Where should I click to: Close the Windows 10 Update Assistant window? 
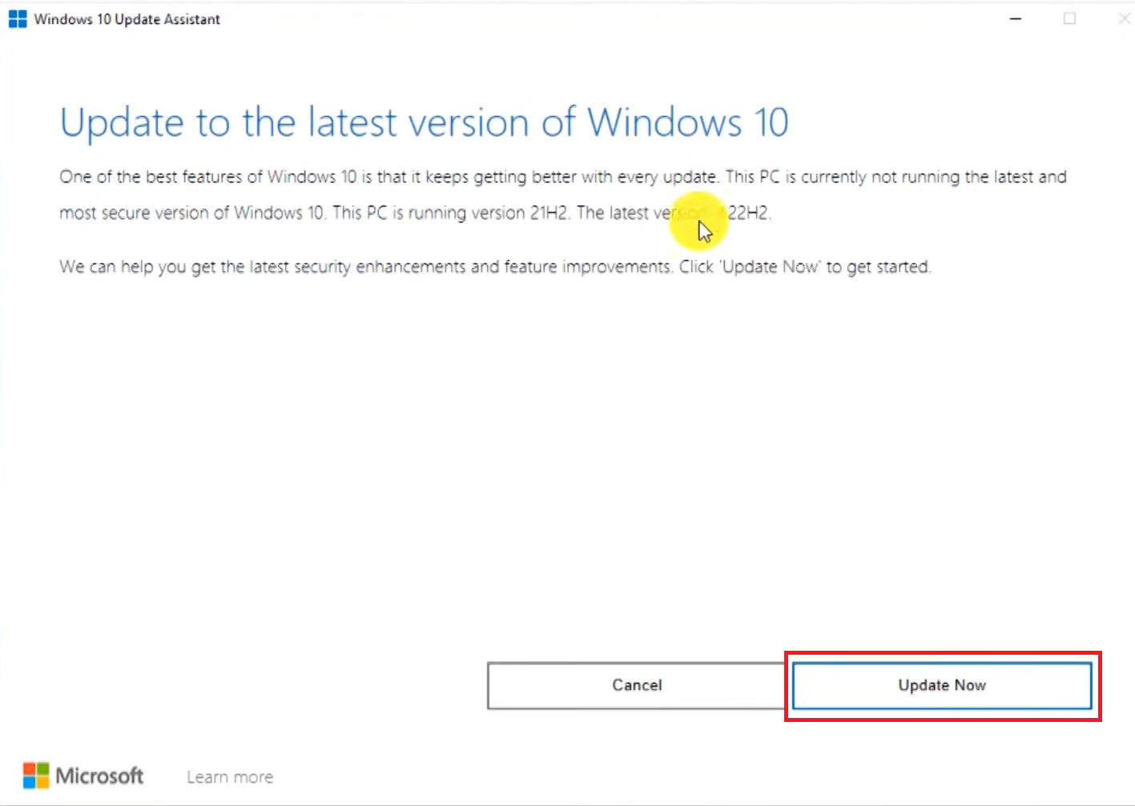(x=1124, y=18)
